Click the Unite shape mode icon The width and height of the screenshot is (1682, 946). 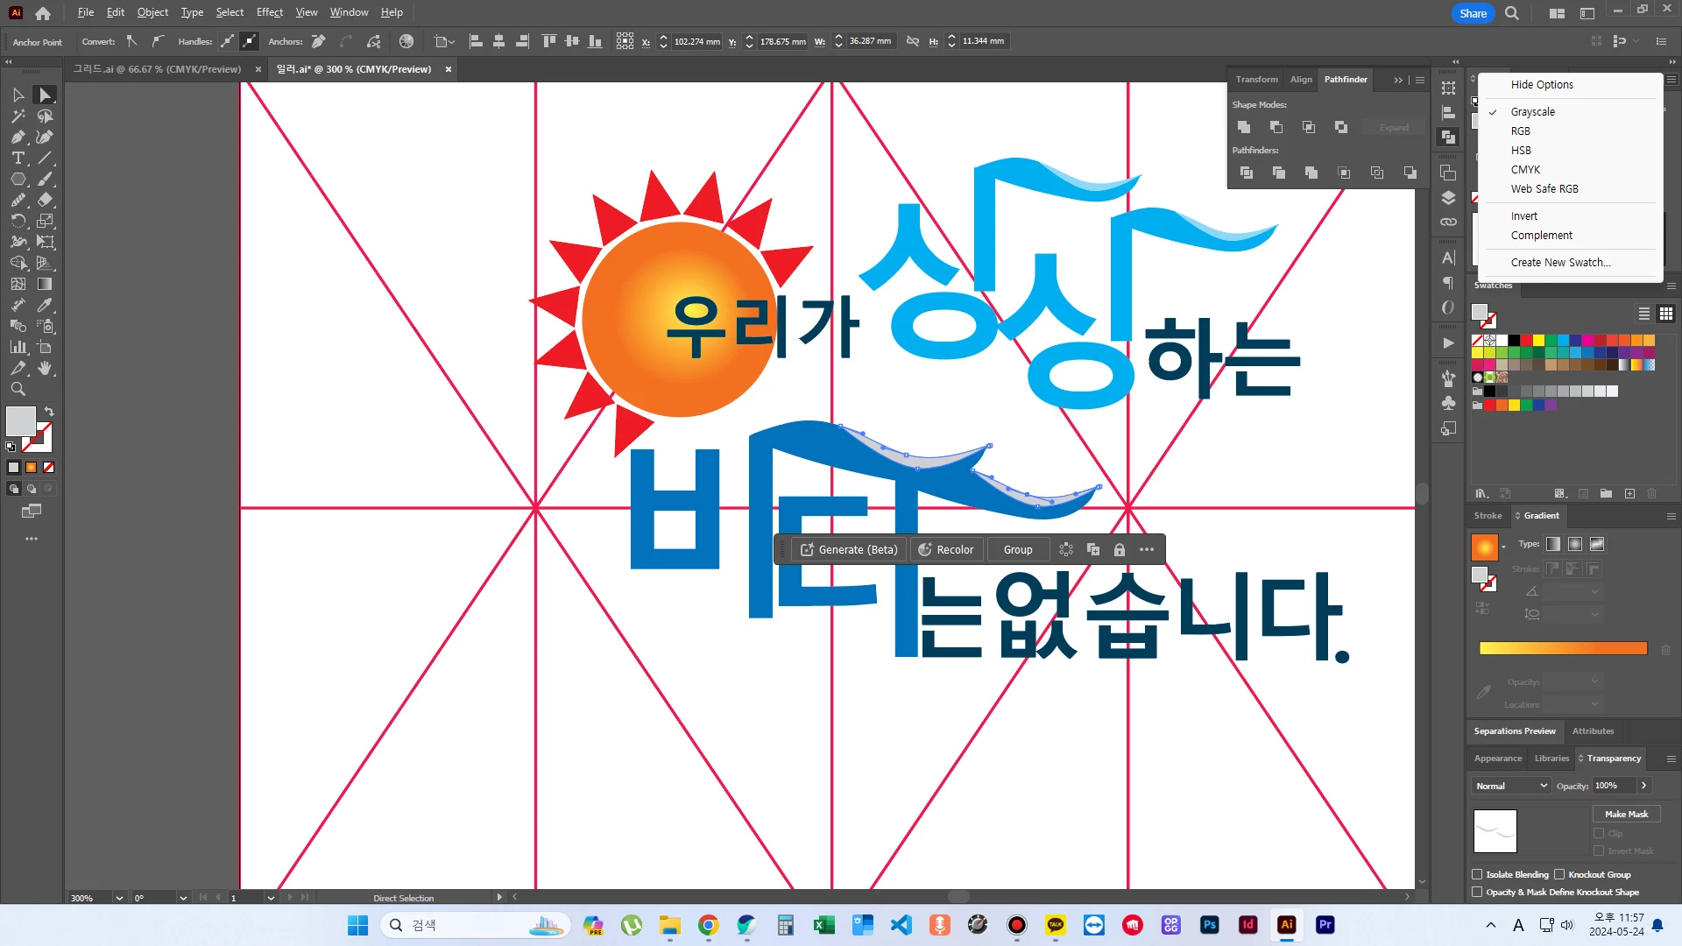[x=1244, y=128]
